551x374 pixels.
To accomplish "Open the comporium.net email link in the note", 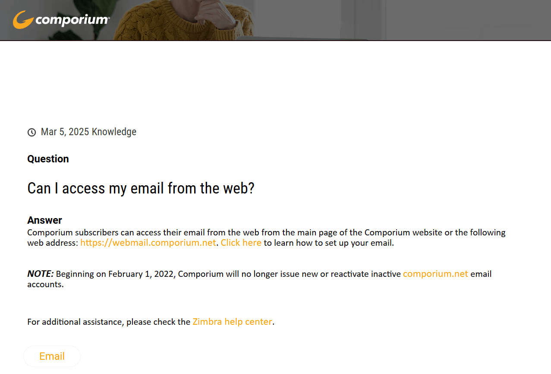I will point(435,273).
